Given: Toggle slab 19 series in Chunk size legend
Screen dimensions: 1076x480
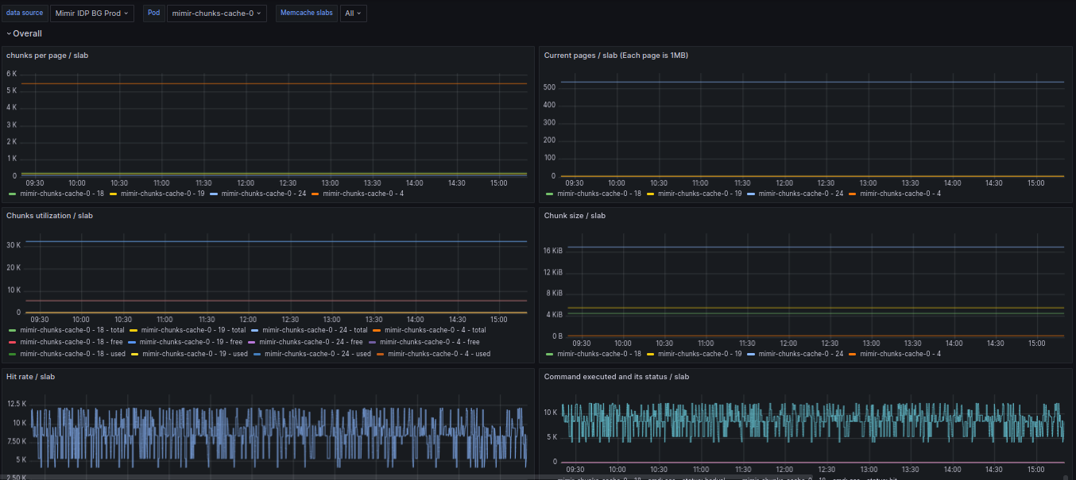Looking at the screenshot, I should click(700, 354).
